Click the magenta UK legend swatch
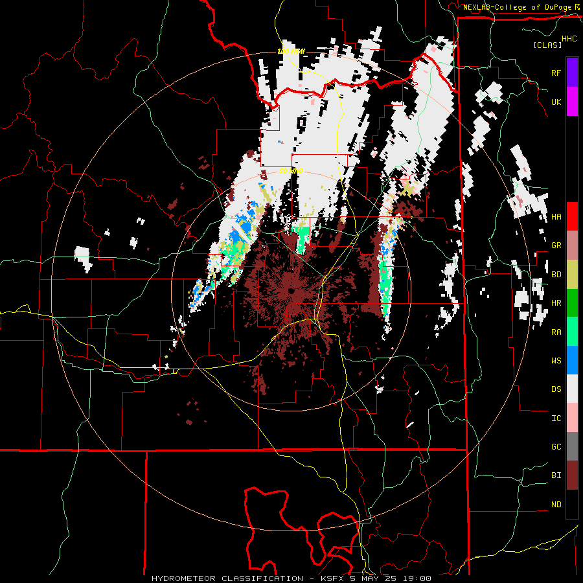This screenshot has height=583, width=583. [x=572, y=102]
